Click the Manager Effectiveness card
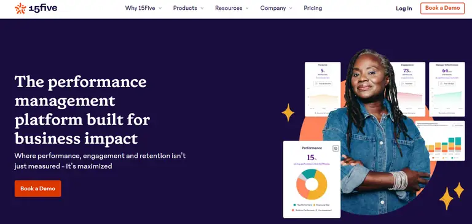This screenshot has width=472, height=224. point(447,90)
